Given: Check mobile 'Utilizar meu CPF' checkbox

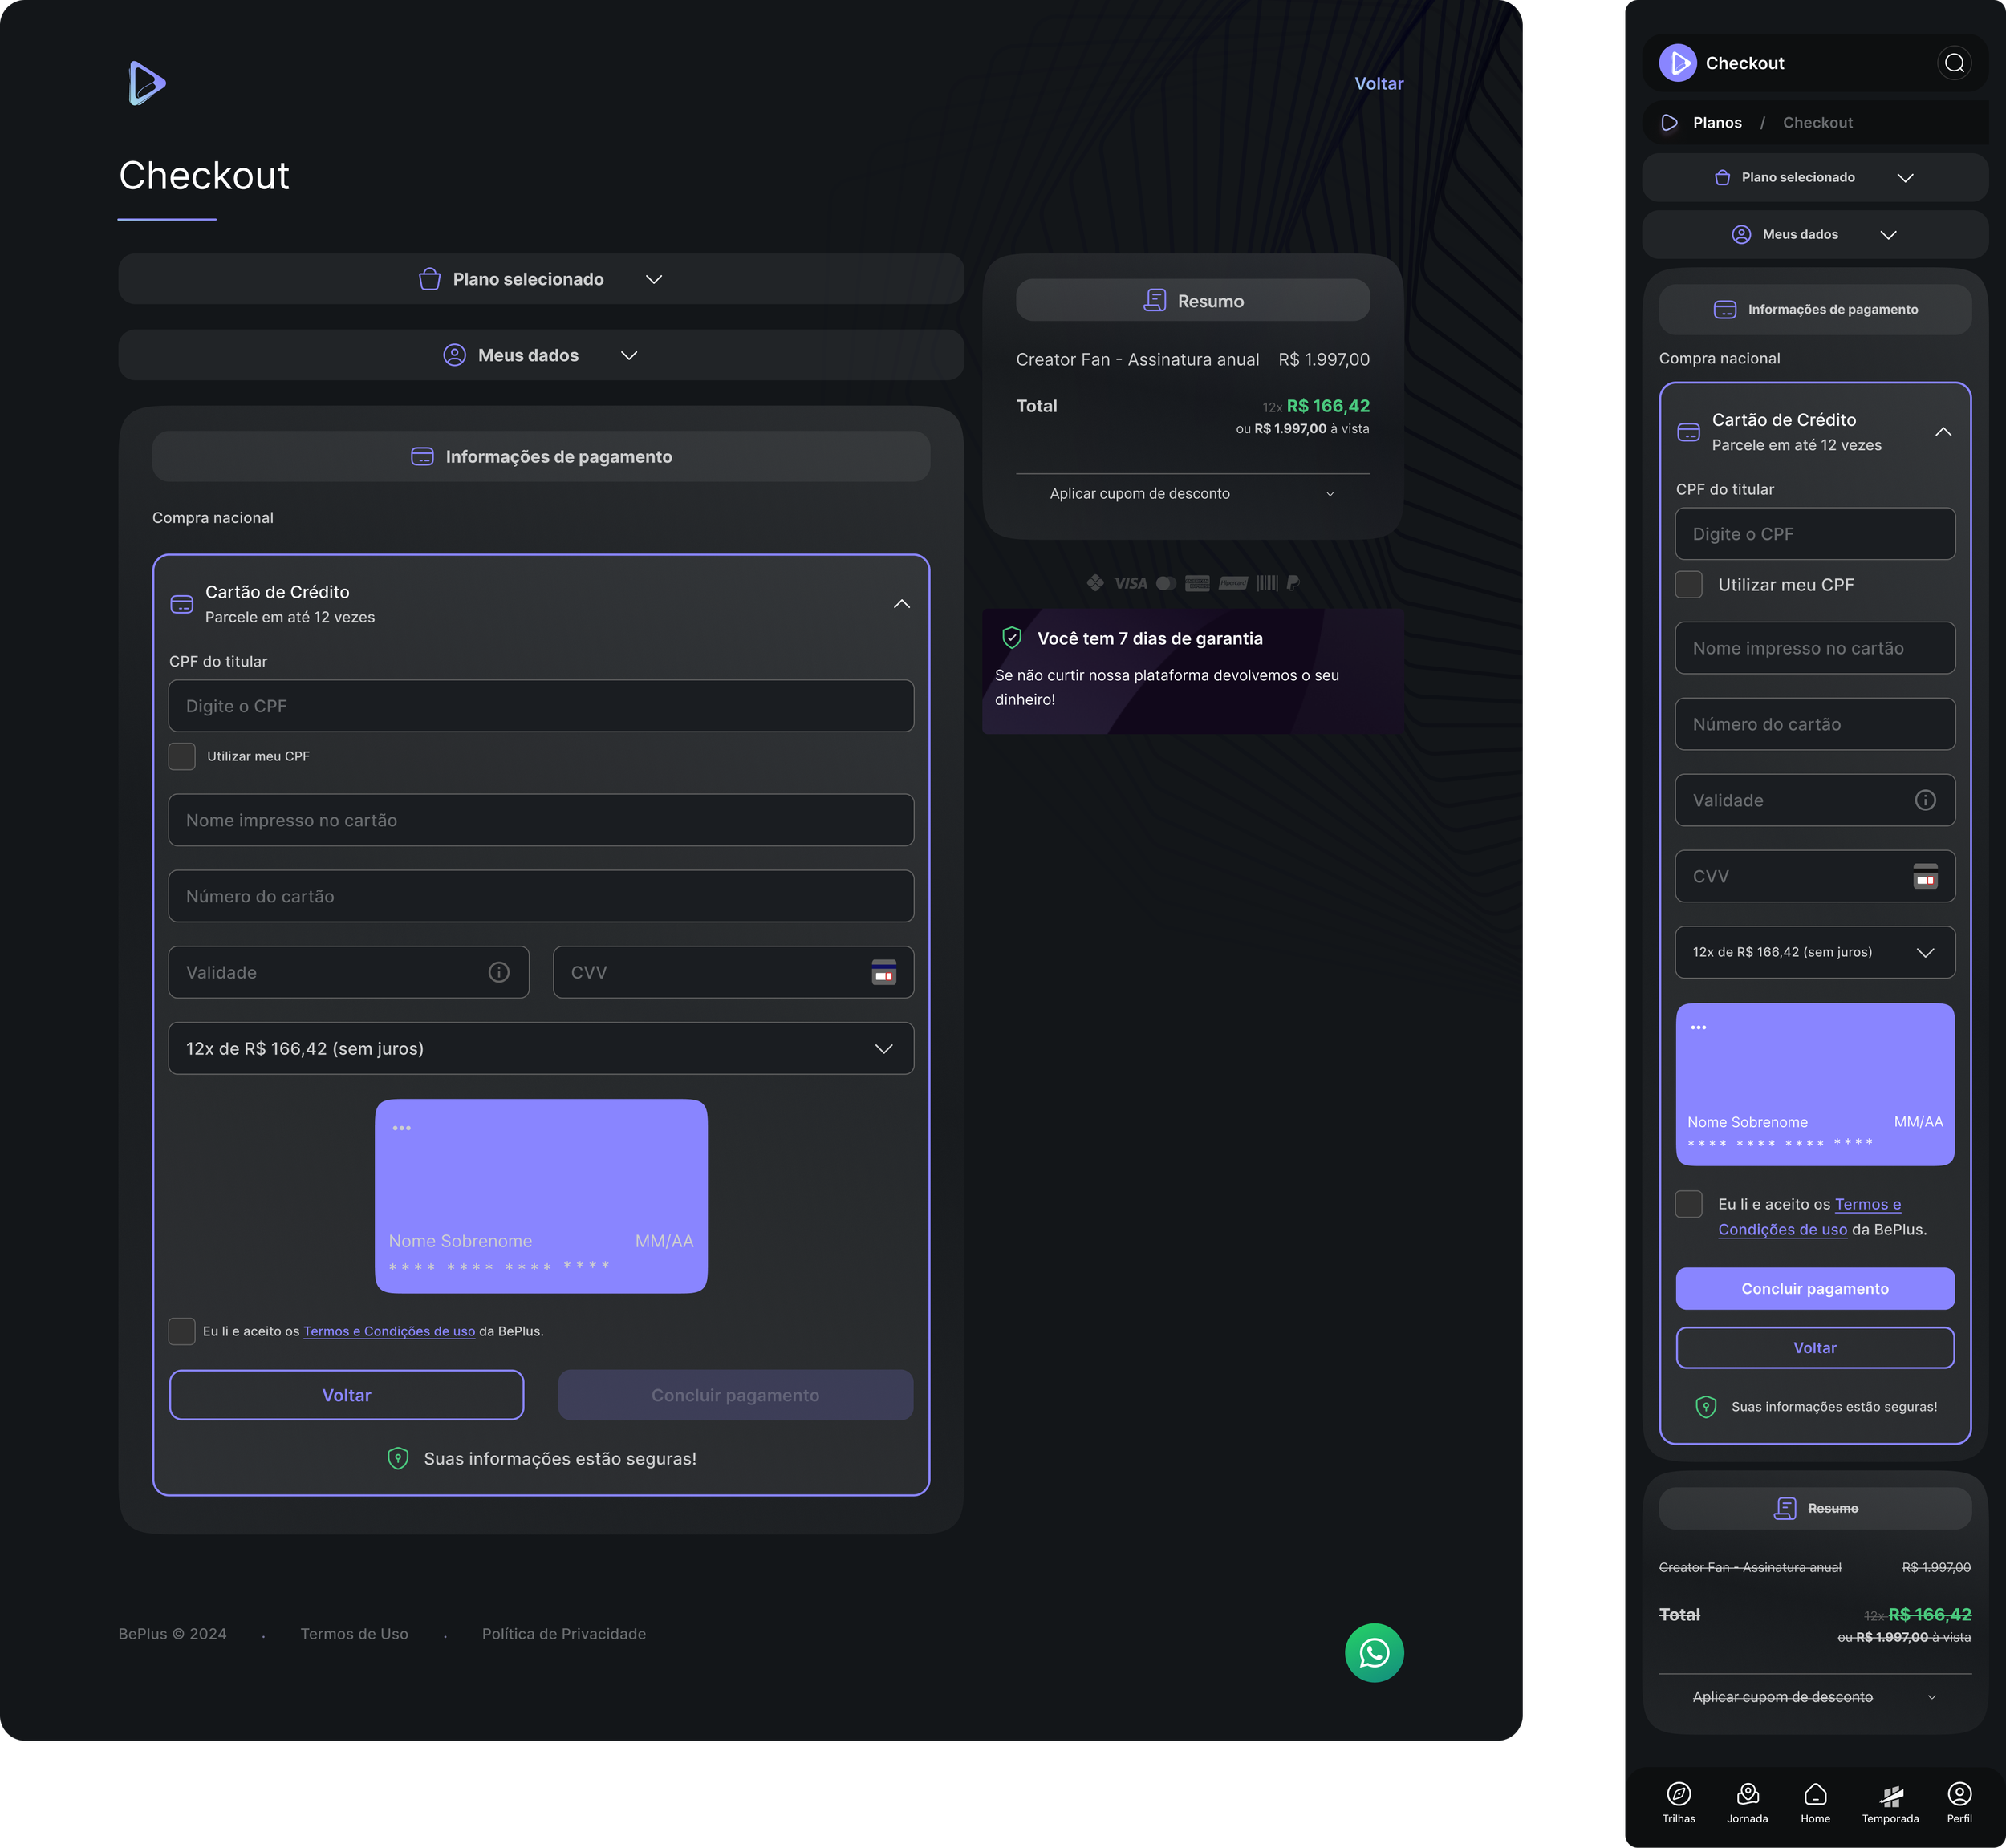Looking at the screenshot, I should pos(1689,585).
